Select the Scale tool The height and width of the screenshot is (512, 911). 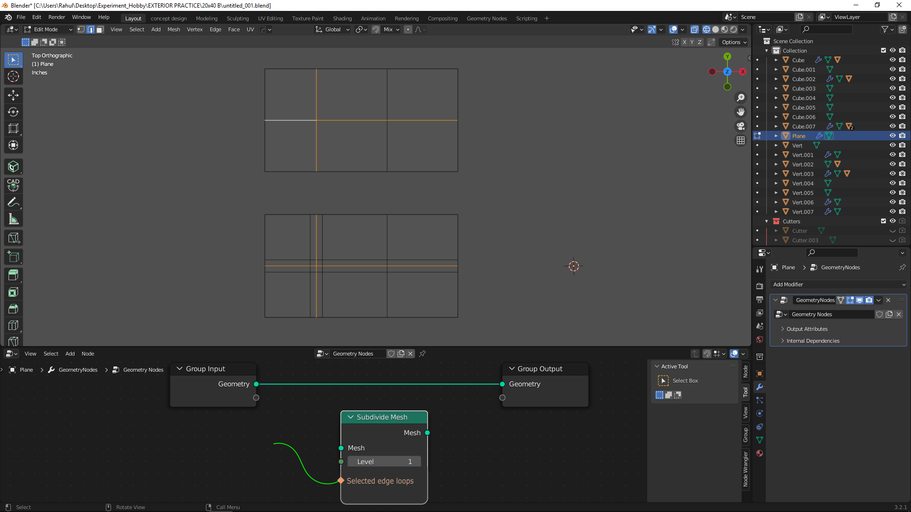coord(13,128)
